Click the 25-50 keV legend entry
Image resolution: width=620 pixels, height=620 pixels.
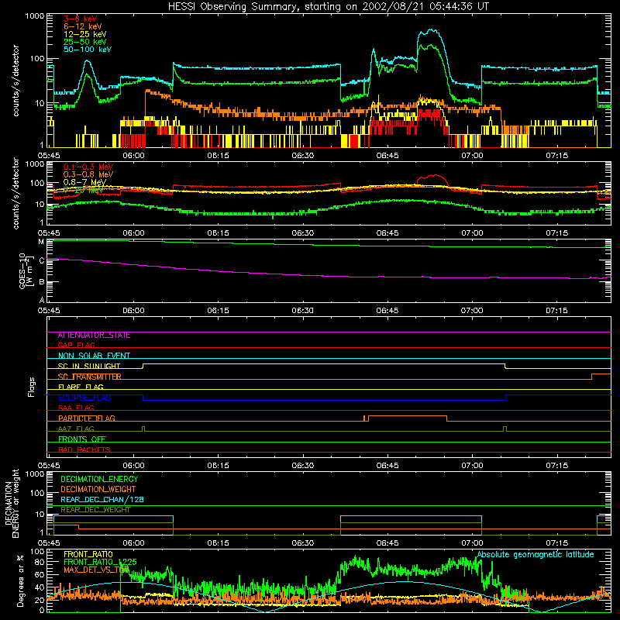(x=84, y=42)
